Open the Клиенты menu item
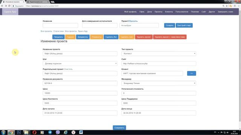The image size is (241, 135). coord(169,12)
